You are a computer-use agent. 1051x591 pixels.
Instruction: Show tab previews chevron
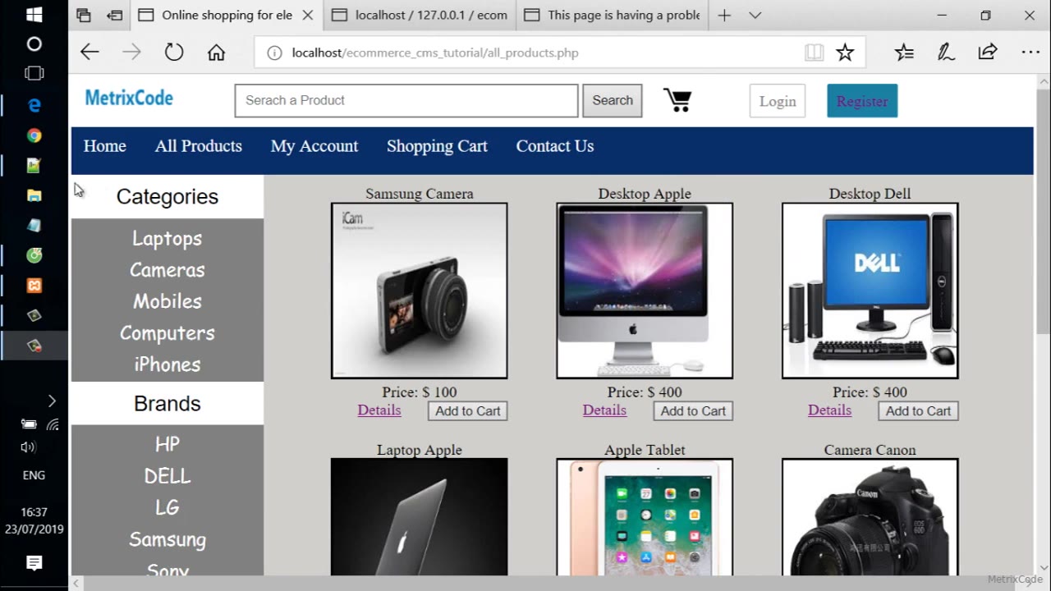coord(755,15)
